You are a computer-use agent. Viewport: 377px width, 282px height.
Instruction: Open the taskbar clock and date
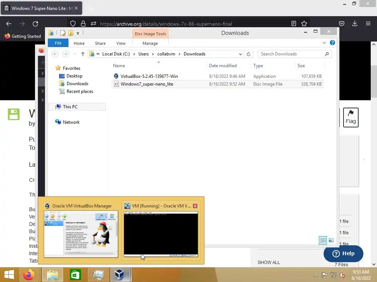[361, 275]
